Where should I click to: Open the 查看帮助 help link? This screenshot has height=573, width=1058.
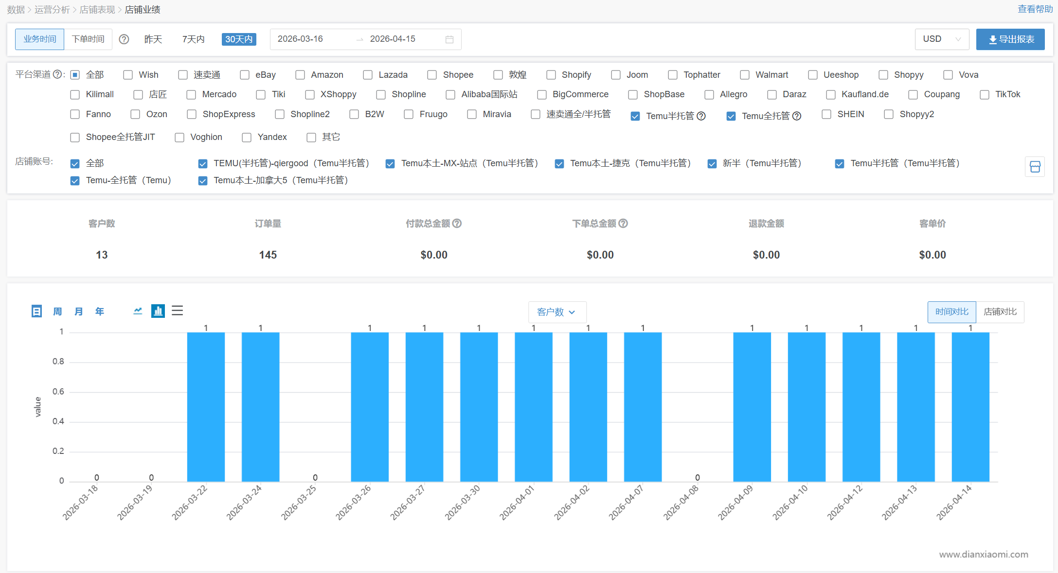tap(1035, 9)
